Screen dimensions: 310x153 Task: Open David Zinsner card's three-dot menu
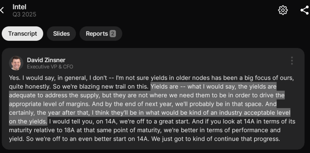point(292,61)
